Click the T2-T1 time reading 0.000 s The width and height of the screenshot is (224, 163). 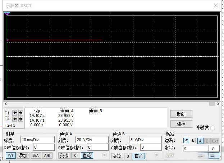(x=37, y=125)
